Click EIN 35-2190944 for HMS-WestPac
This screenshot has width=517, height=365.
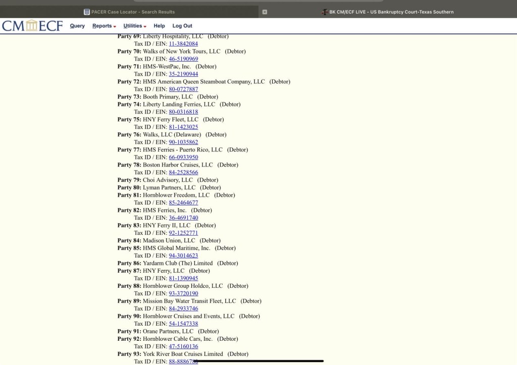coord(183,74)
